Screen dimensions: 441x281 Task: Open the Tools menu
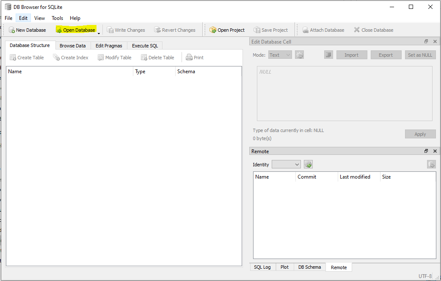[x=58, y=18]
